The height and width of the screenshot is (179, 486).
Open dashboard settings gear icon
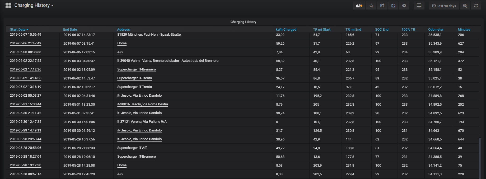pos(404,6)
